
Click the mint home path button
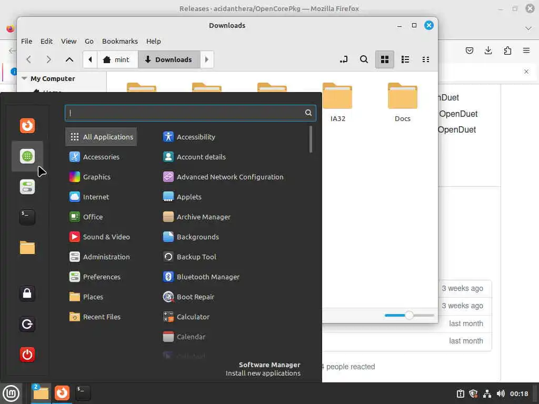tap(117, 59)
